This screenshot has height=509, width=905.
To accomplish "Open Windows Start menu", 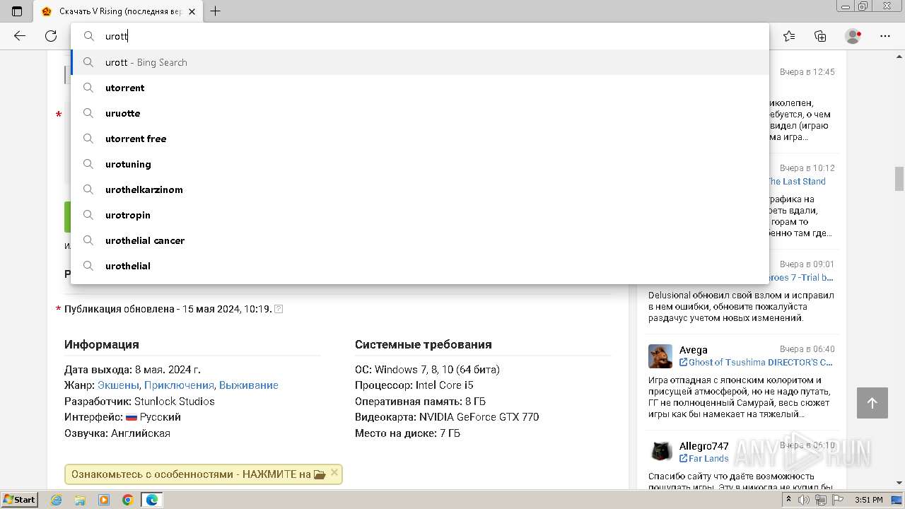I will click(19, 500).
